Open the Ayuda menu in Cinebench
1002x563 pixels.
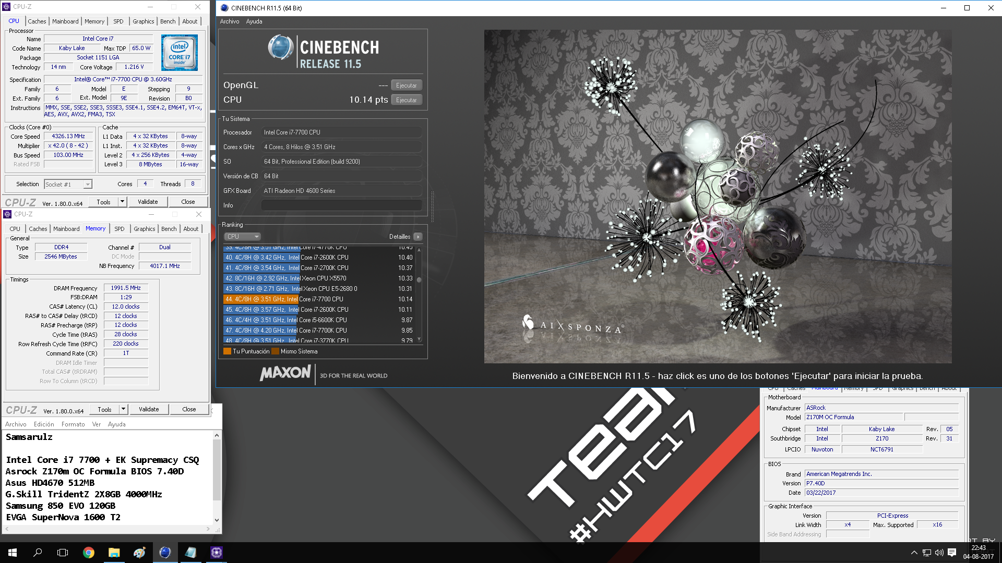click(254, 21)
